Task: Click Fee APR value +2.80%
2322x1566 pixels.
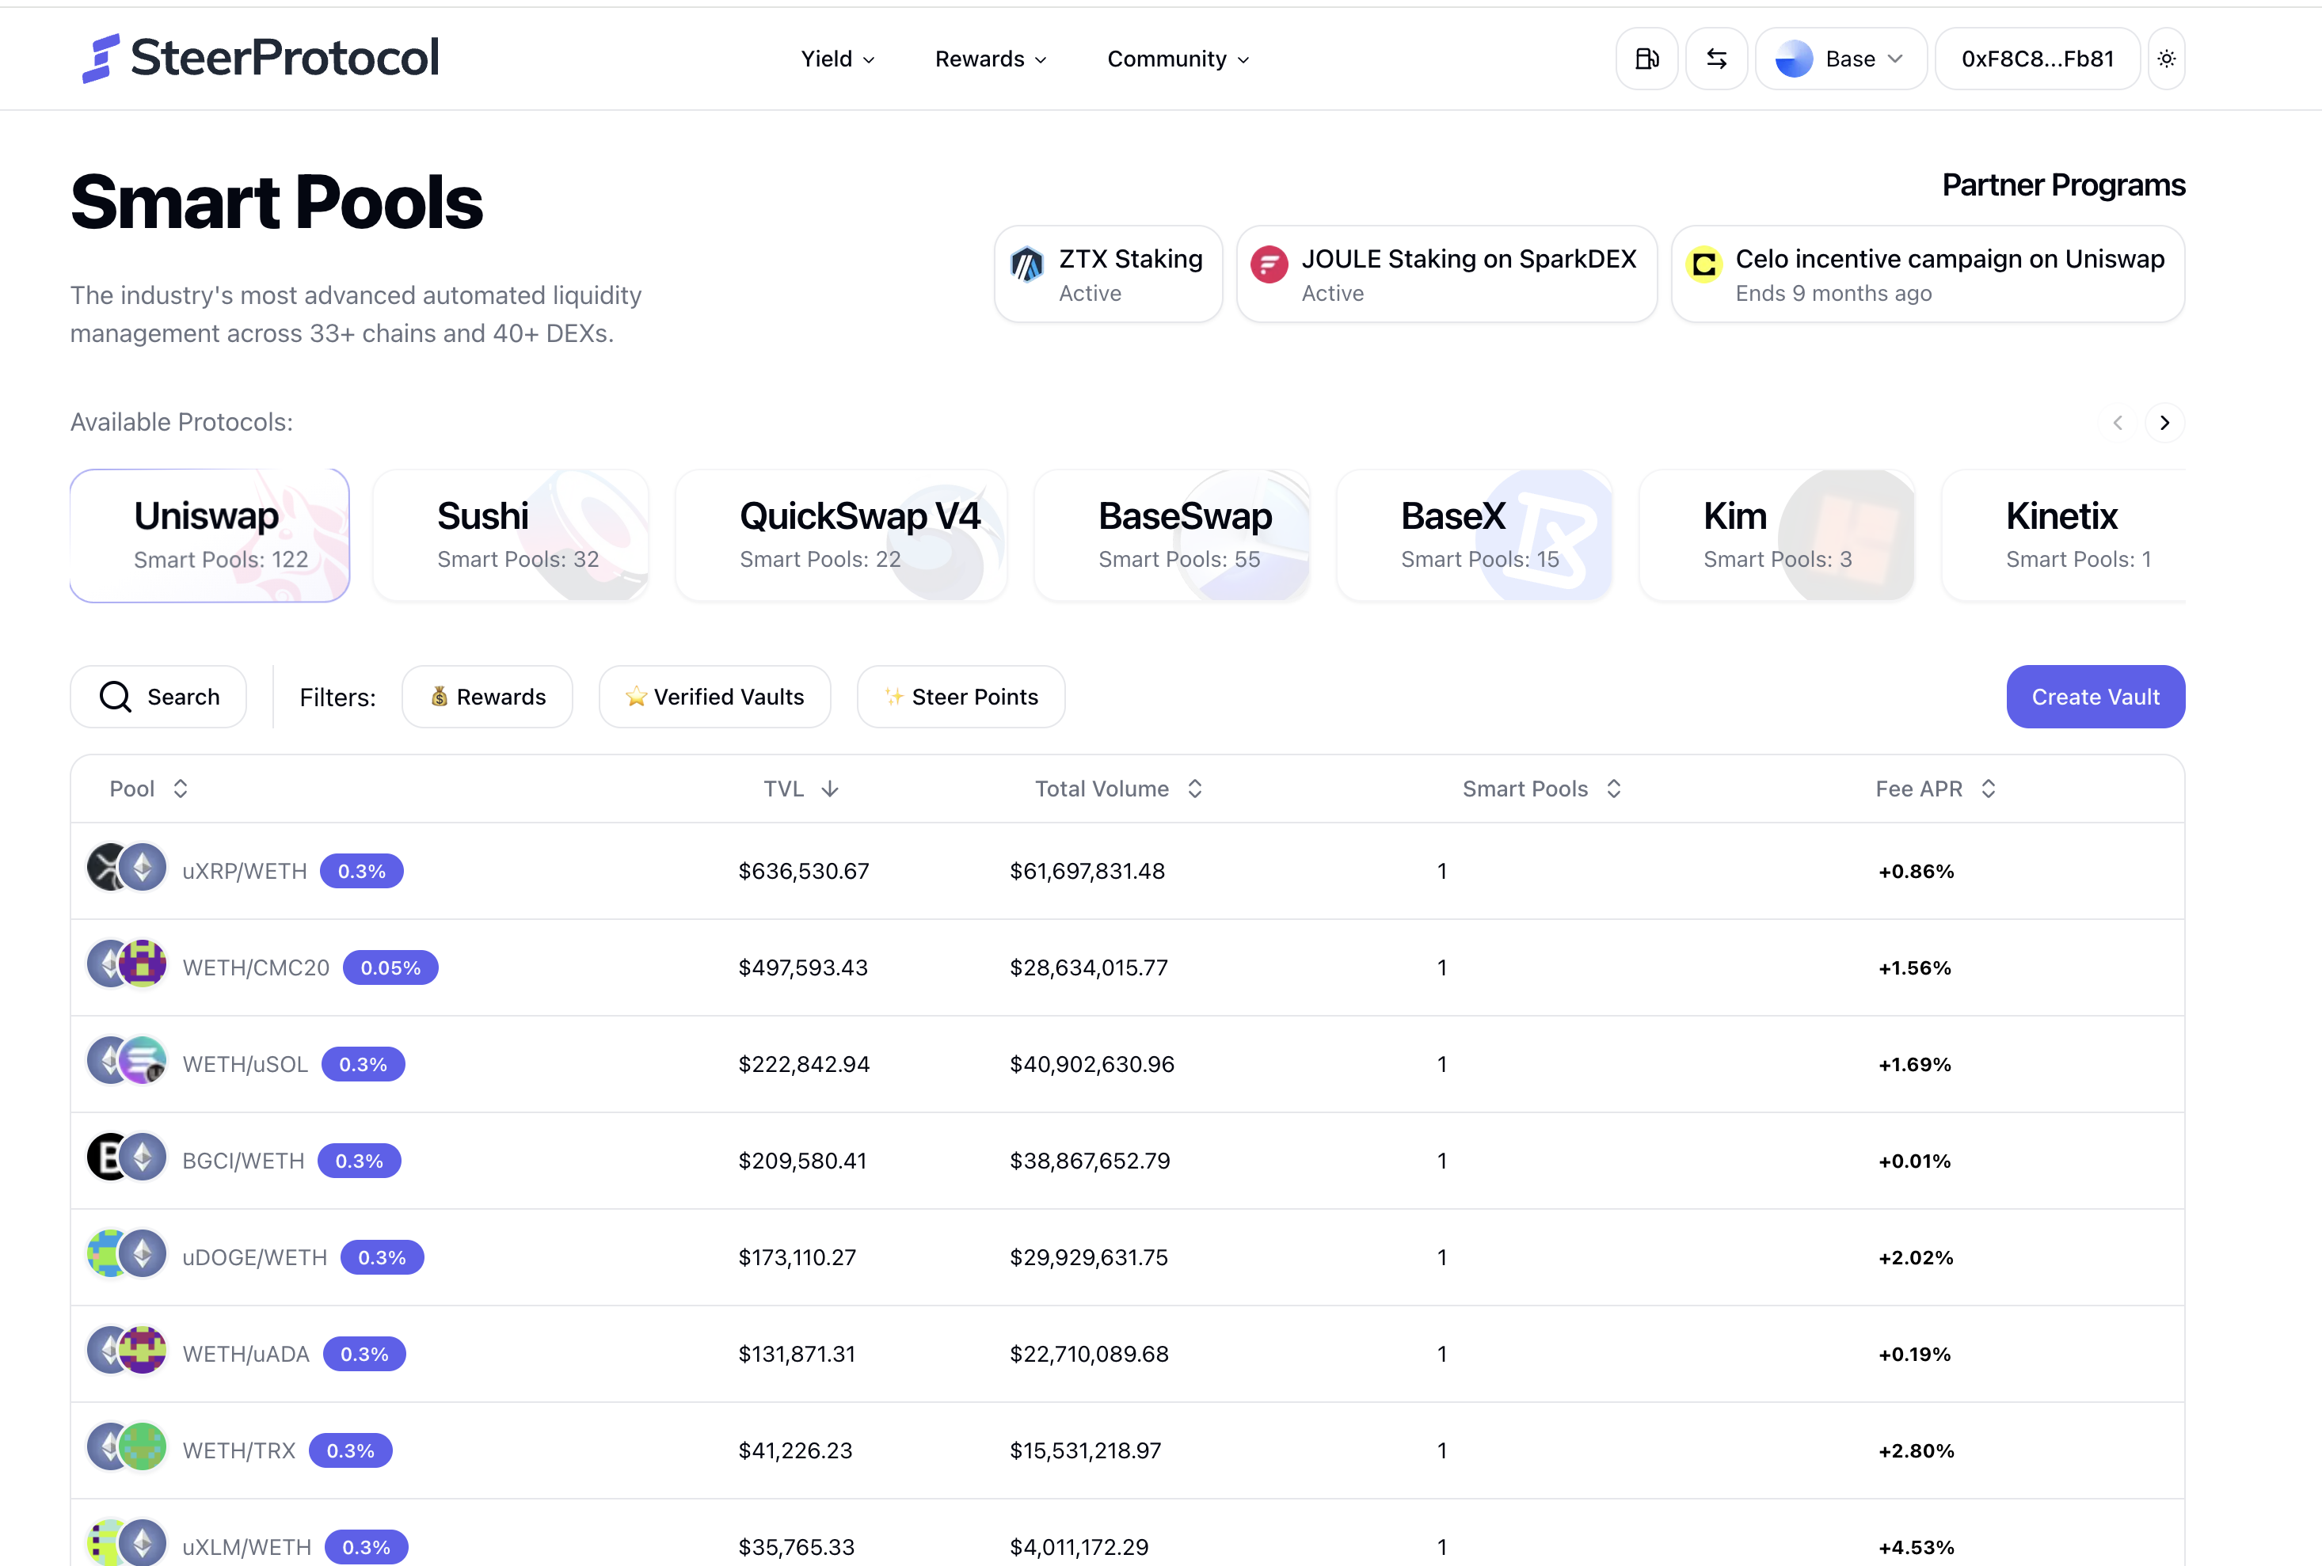Action: 1916,1450
